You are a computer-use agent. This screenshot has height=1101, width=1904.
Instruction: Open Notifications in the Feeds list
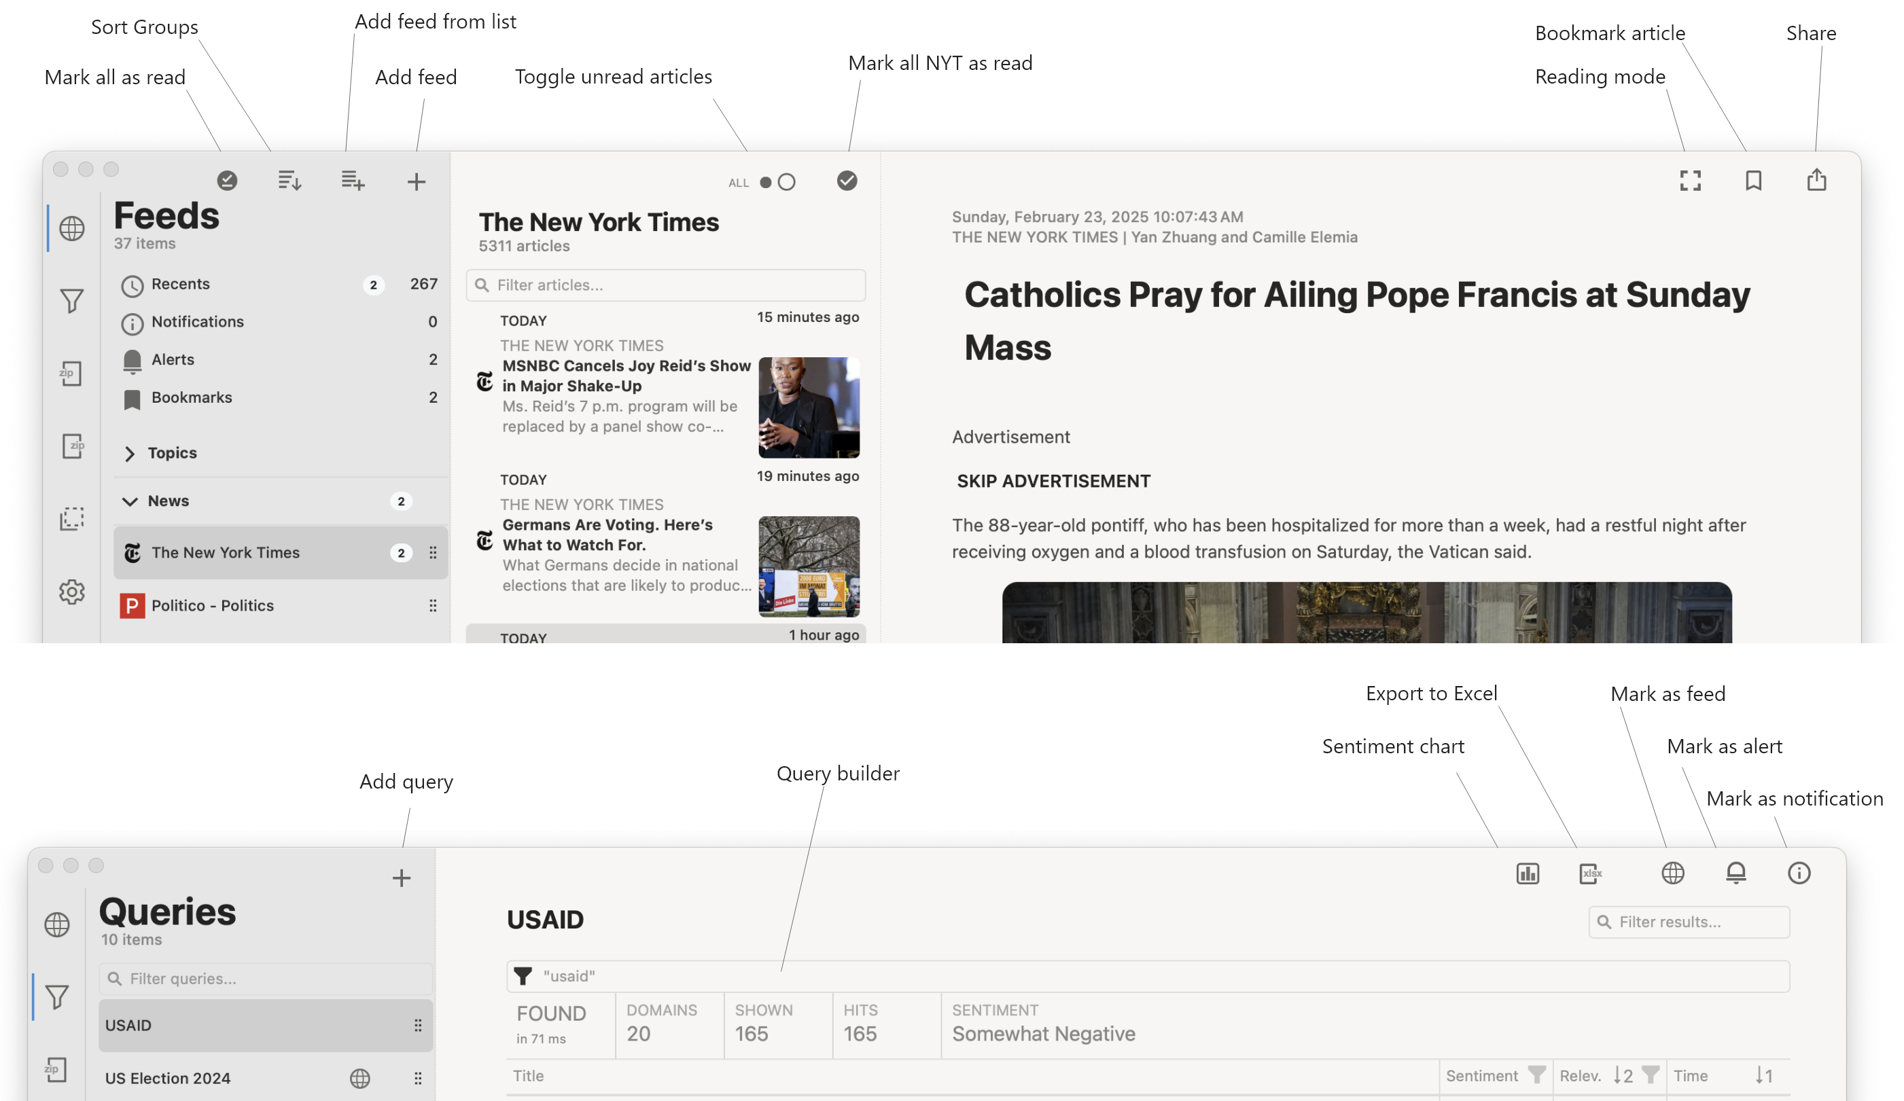point(279,322)
